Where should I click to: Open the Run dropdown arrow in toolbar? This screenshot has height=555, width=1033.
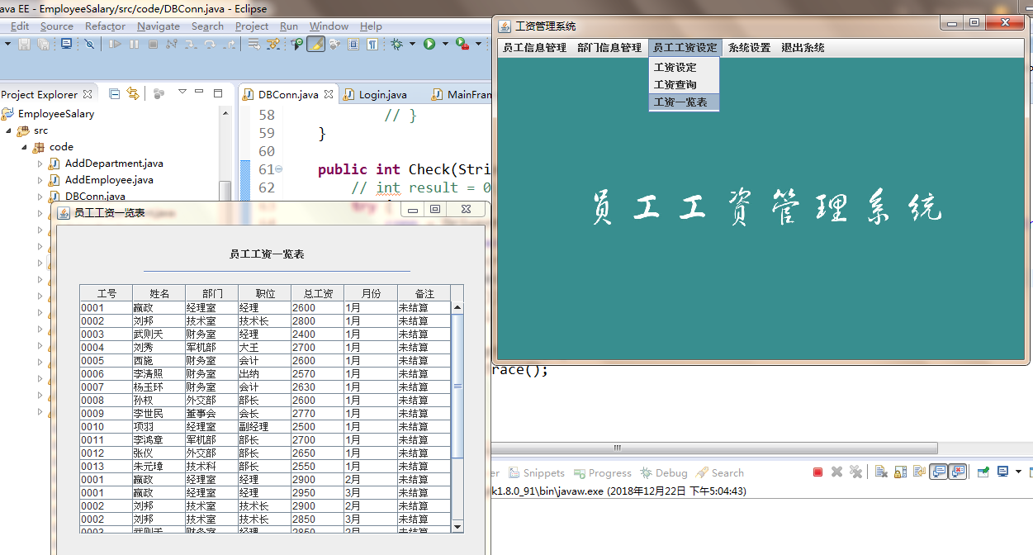pos(445,44)
